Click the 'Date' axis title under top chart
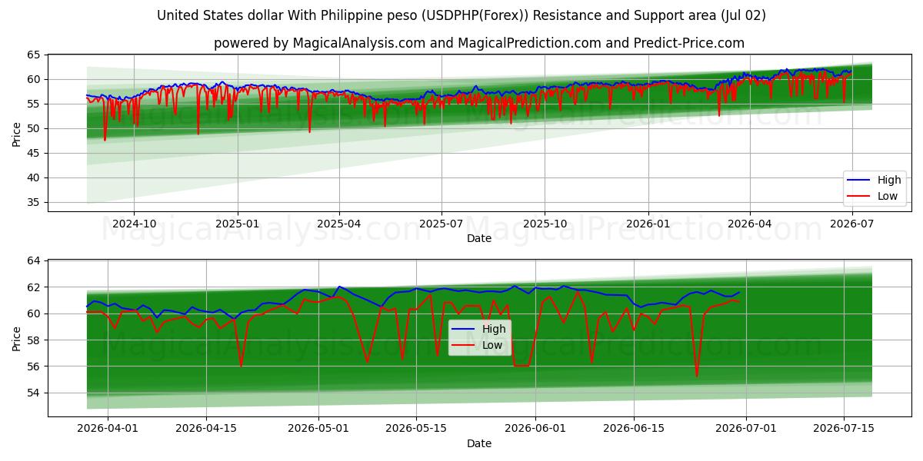This screenshot has width=923, height=461. coord(479,238)
